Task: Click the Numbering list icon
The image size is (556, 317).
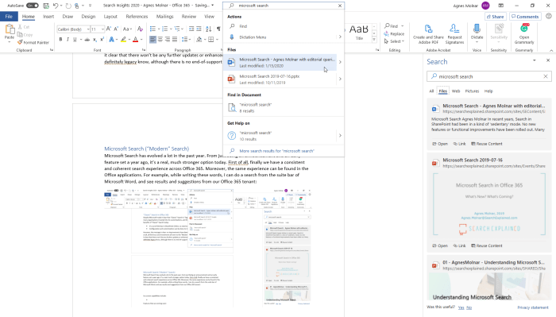Action: pos(164,29)
